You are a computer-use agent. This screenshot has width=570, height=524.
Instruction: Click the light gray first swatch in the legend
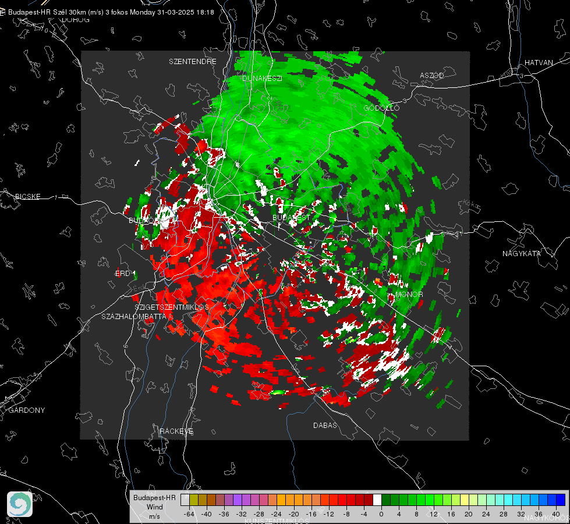pos(185,500)
